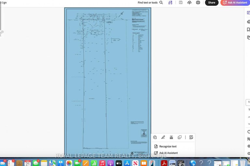This screenshot has width=250, height=166.
Task: Open Ask AI Assistant from the top toolbar
Action: pos(235,3)
